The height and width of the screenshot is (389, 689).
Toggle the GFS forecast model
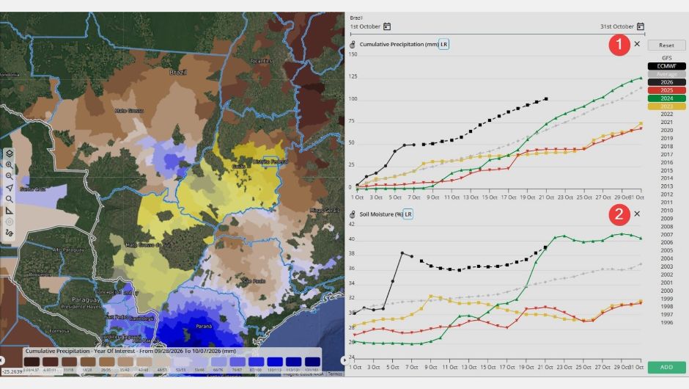pyautogui.click(x=666, y=58)
